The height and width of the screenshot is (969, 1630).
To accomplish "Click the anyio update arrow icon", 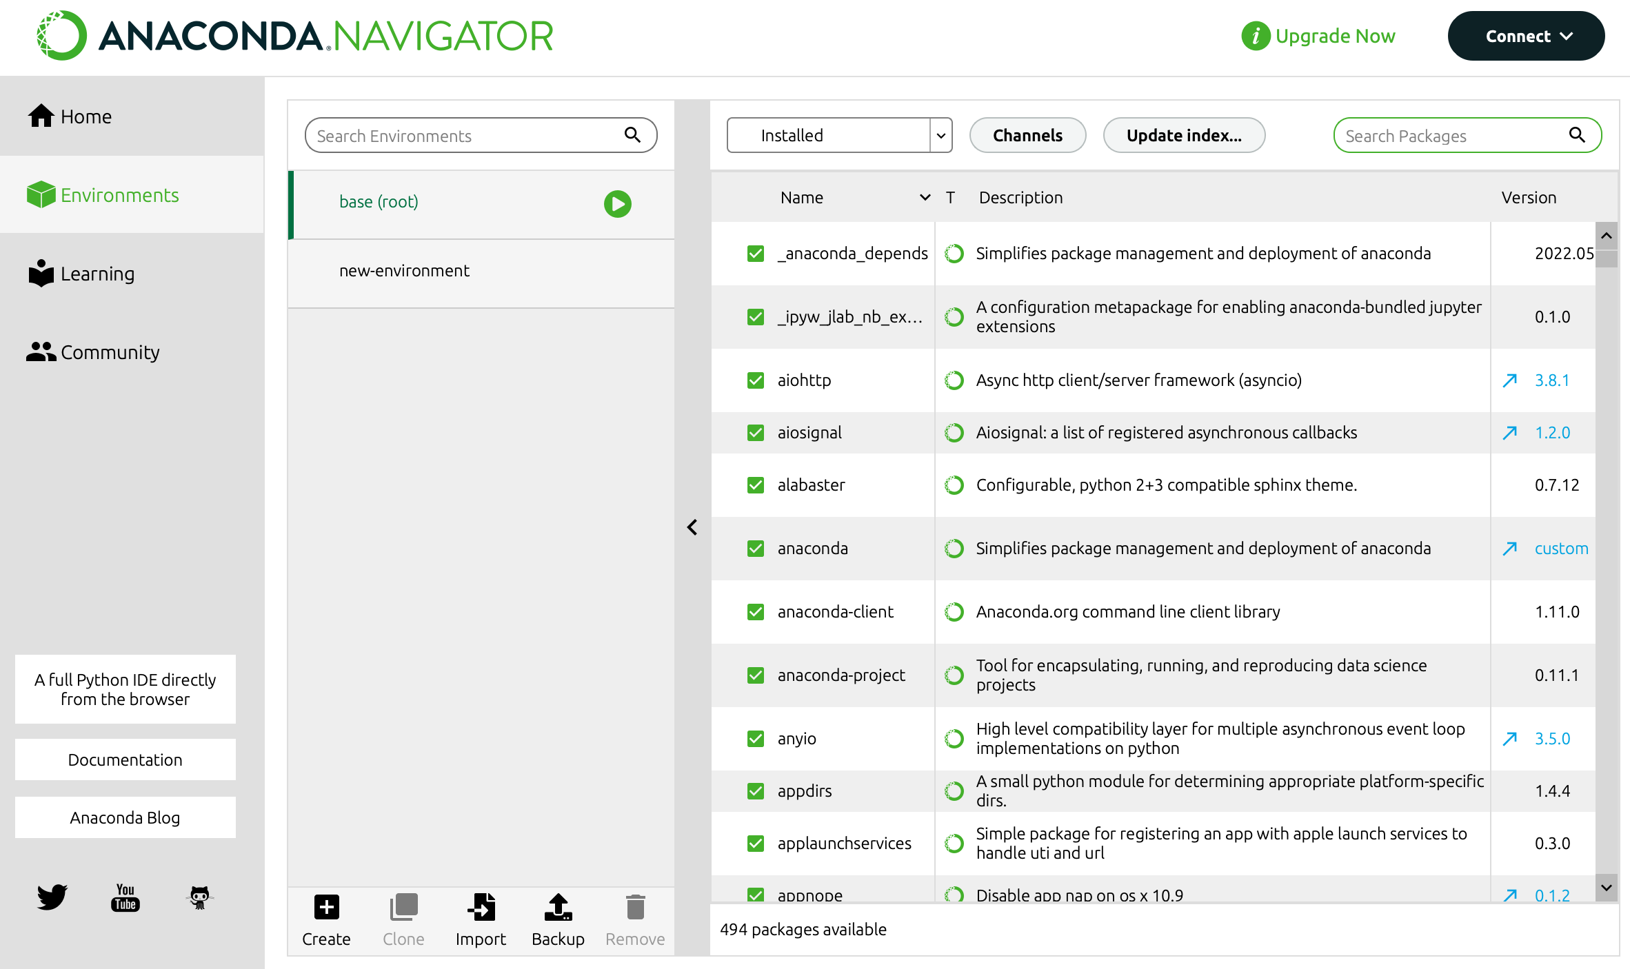I will (1510, 739).
